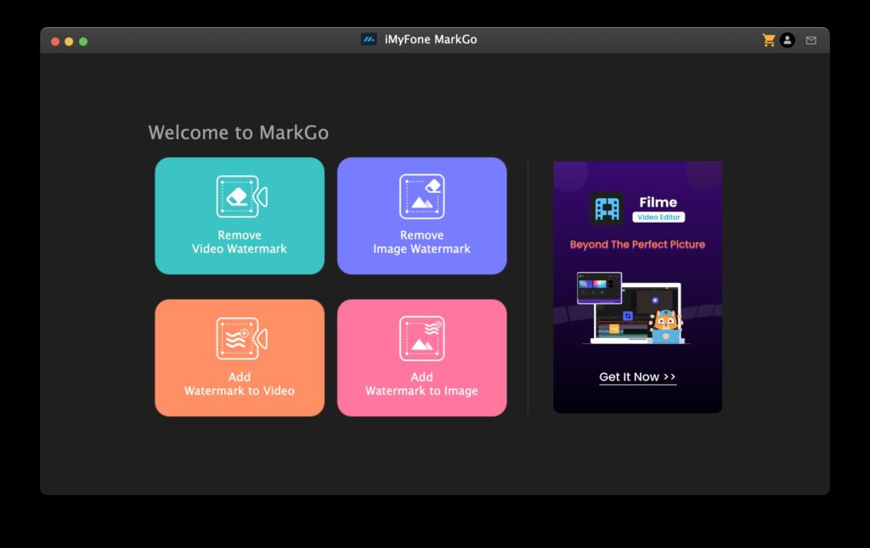Viewport: 870px width, 548px height.
Task: Click the iMyFone MarkGo logo icon
Action: (x=369, y=39)
